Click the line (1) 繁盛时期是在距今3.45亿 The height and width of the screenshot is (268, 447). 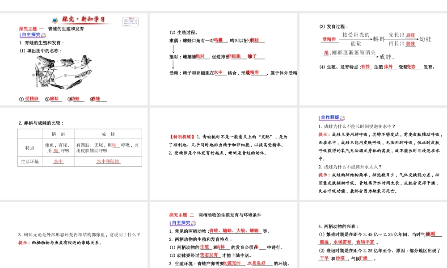(x=380, y=234)
